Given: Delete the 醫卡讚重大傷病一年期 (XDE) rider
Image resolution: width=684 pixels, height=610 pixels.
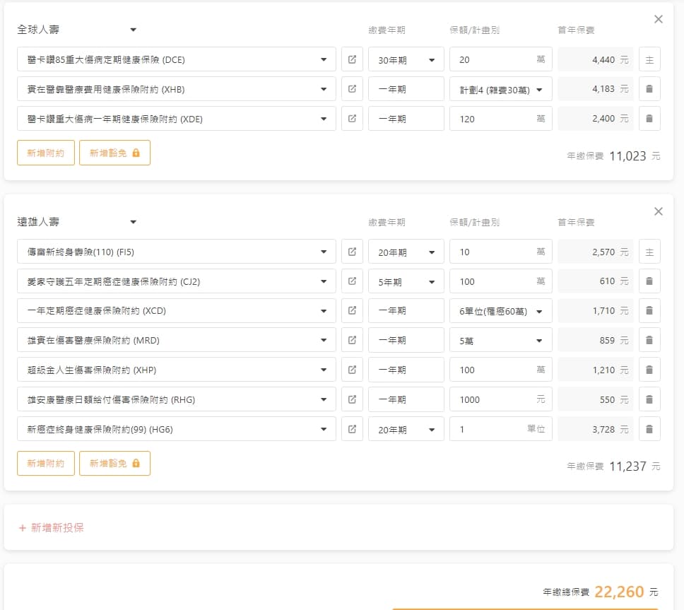Looking at the screenshot, I should point(649,119).
